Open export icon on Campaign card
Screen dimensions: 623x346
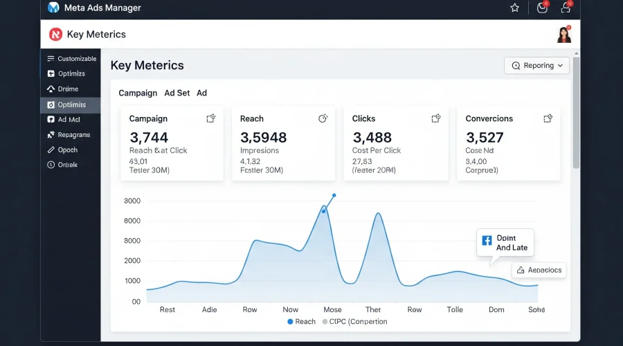211,118
